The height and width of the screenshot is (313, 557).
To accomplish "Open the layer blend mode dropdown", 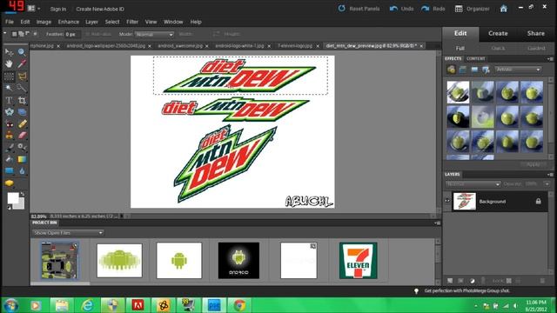I will tap(473, 183).
